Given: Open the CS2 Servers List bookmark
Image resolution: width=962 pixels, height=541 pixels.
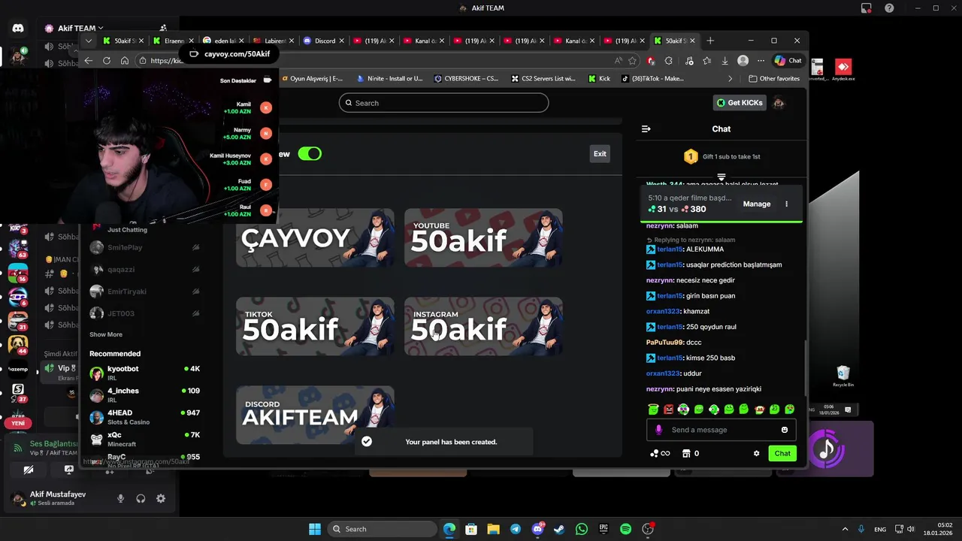Looking at the screenshot, I should (543, 78).
